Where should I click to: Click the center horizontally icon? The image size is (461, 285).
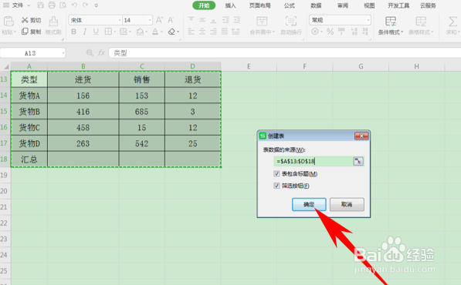pyautogui.click(x=202, y=32)
